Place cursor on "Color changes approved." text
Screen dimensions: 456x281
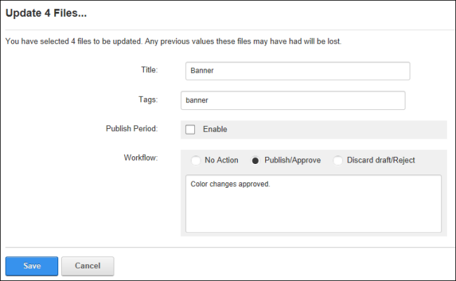[230, 184]
